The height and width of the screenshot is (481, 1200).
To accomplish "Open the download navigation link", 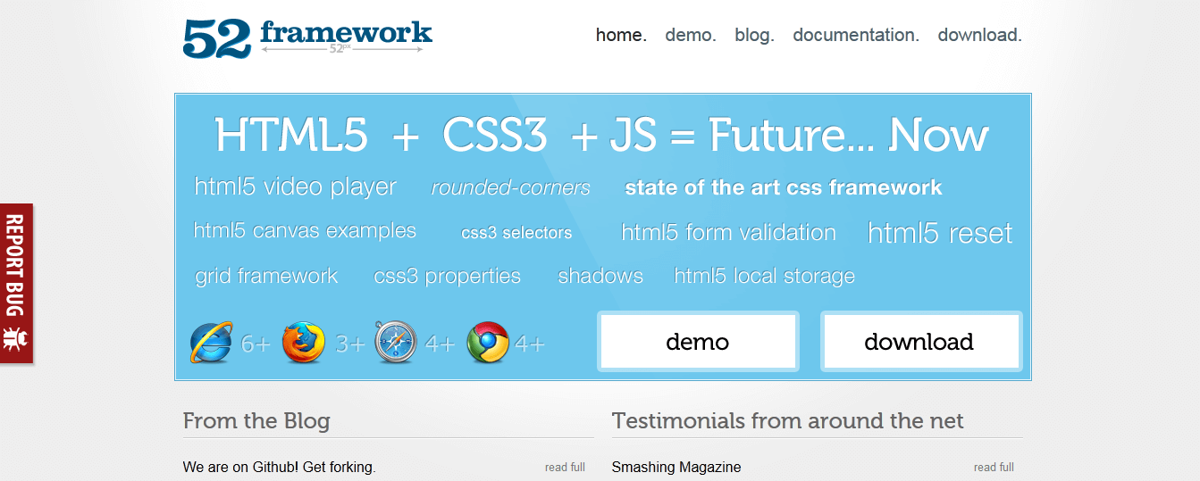I will [x=979, y=35].
